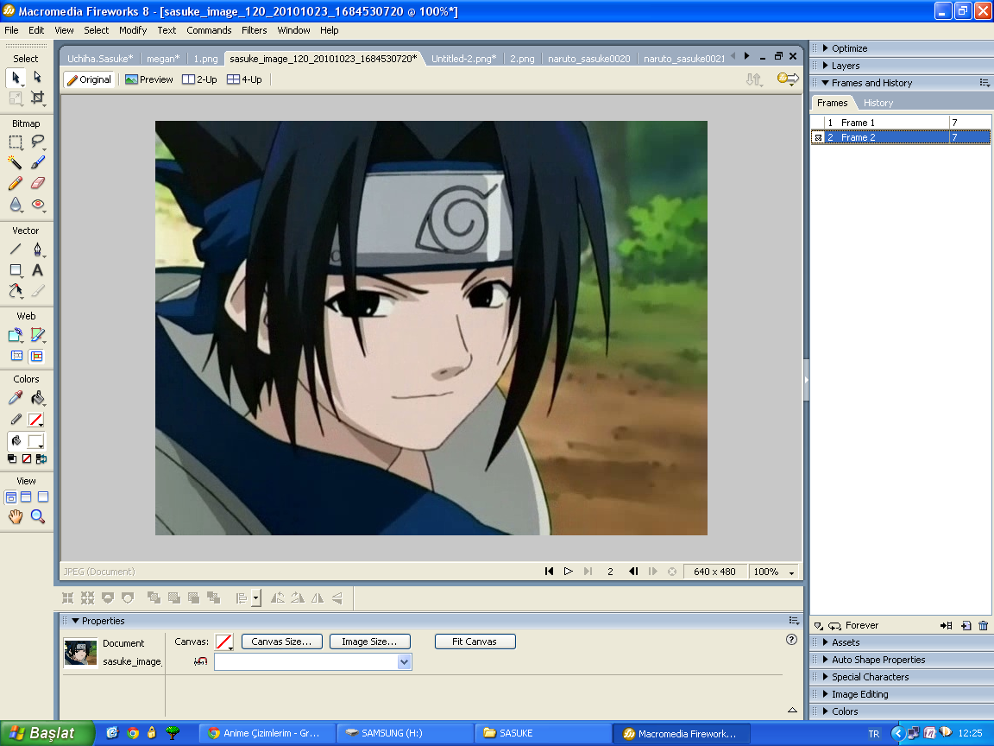Click the New/Duplicate Frame icon

click(x=966, y=625)
